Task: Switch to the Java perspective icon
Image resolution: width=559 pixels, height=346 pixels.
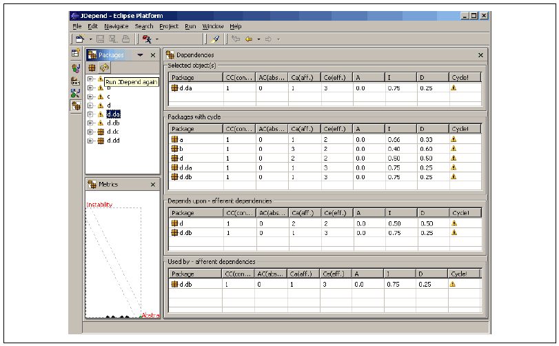Action: point(75,68)
